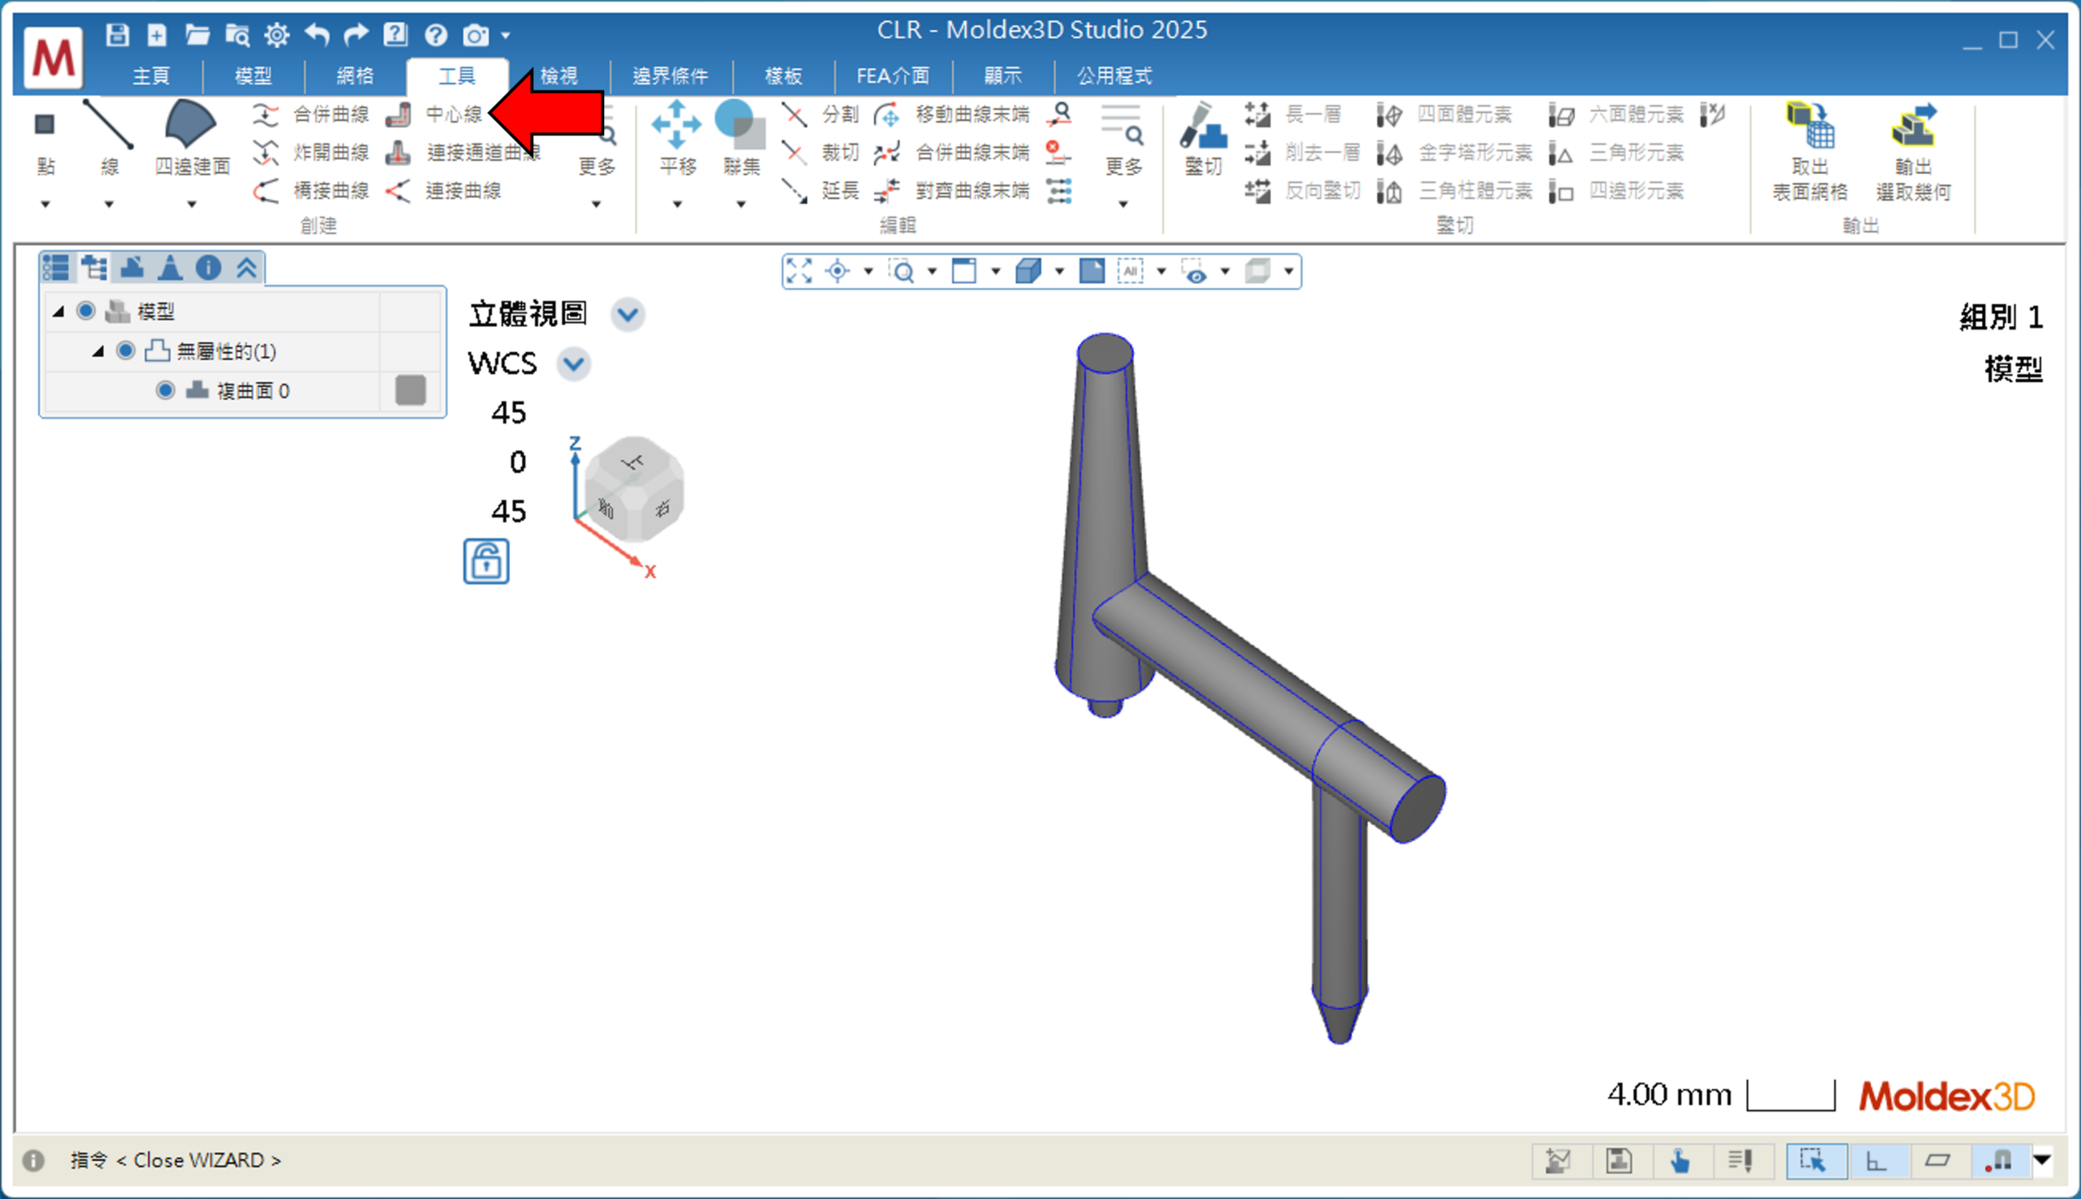Click the 連接曲線 button
The image size is (2081, 1199).
462,191
